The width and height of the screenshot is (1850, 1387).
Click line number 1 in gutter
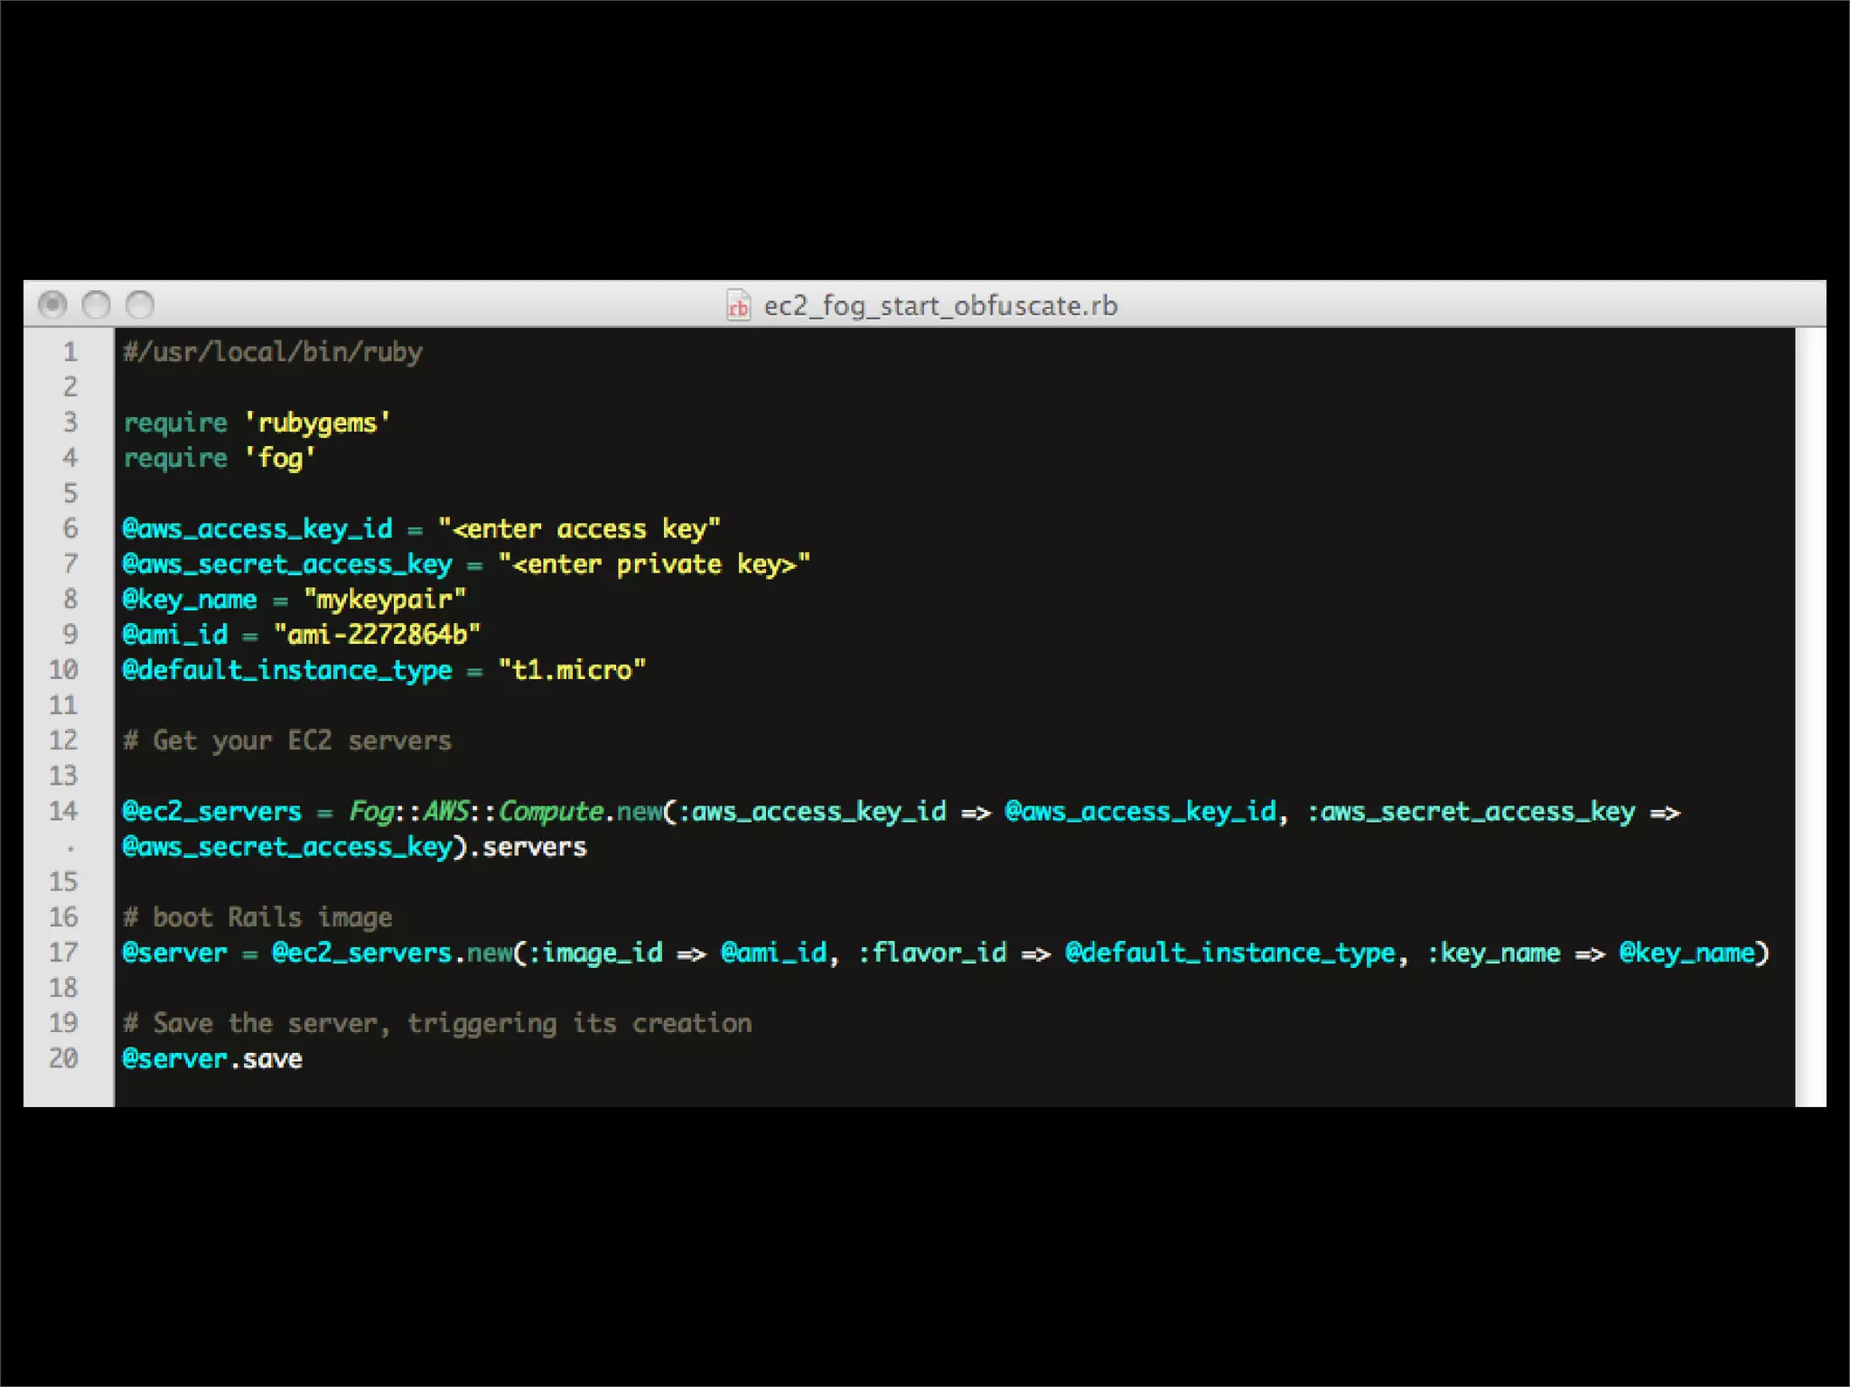point(70,351)
